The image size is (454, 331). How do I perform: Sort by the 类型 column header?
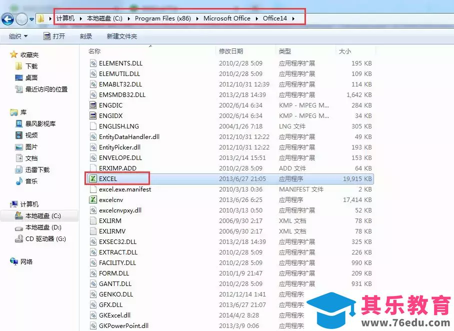[x=284, y=51]
